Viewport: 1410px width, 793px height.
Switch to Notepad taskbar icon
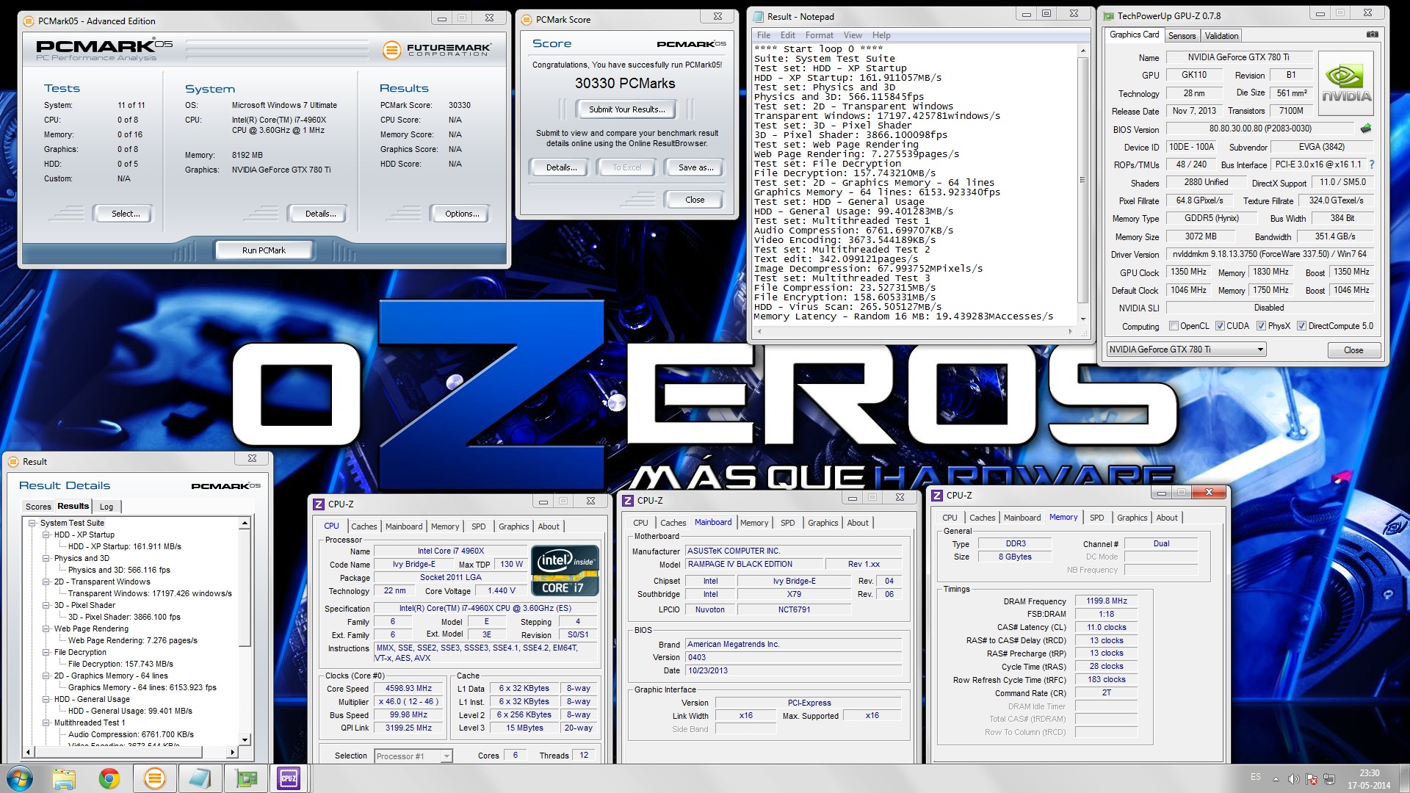(200, 778)
